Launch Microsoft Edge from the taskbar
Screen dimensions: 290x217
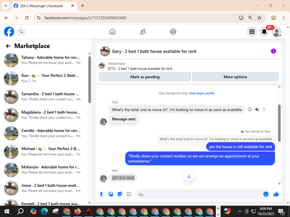click(x=45, y=212)
